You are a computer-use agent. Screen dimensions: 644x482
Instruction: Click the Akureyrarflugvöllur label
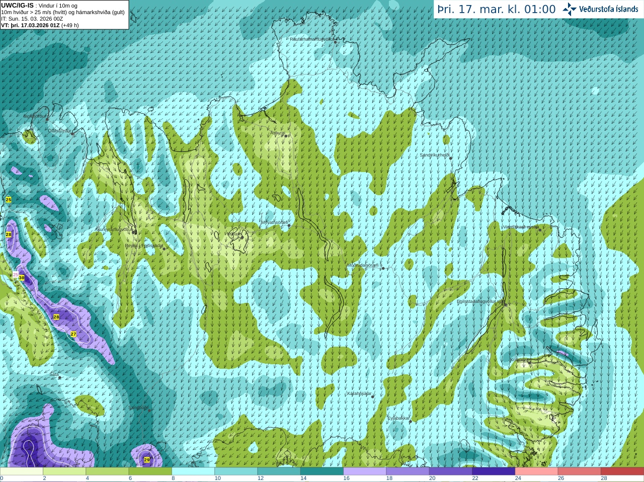(114, 229)
